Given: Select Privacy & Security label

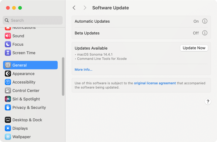Looking at the screenshot, I should (29, 108).
